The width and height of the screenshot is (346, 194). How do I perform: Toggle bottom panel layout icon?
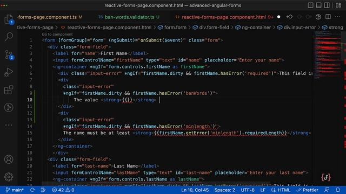pyautogui.click(x=318, y=5)
